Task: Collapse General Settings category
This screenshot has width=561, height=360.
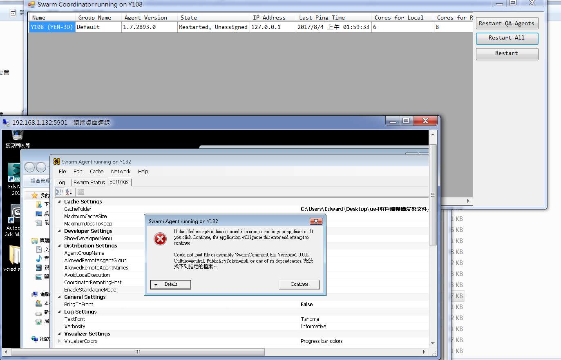Action: tap(59, 297)
